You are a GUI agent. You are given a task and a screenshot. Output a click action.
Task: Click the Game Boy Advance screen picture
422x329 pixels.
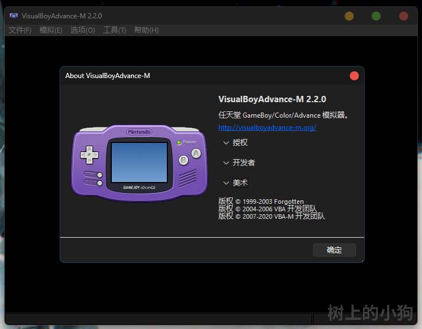click(x=139, y=161)
